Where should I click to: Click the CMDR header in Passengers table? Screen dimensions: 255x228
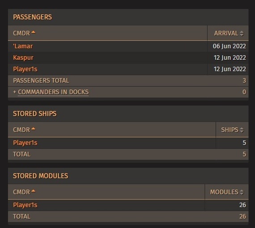[21, 33]
